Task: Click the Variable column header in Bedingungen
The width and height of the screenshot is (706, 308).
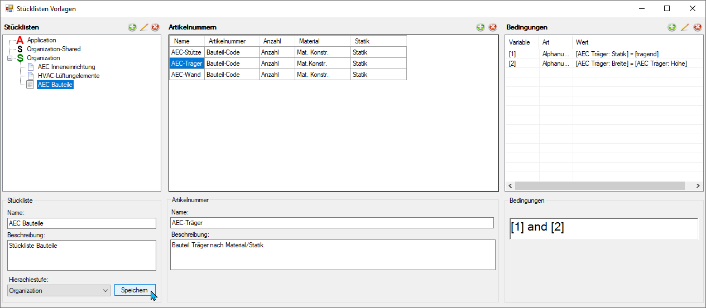Action: pos(522,42)
